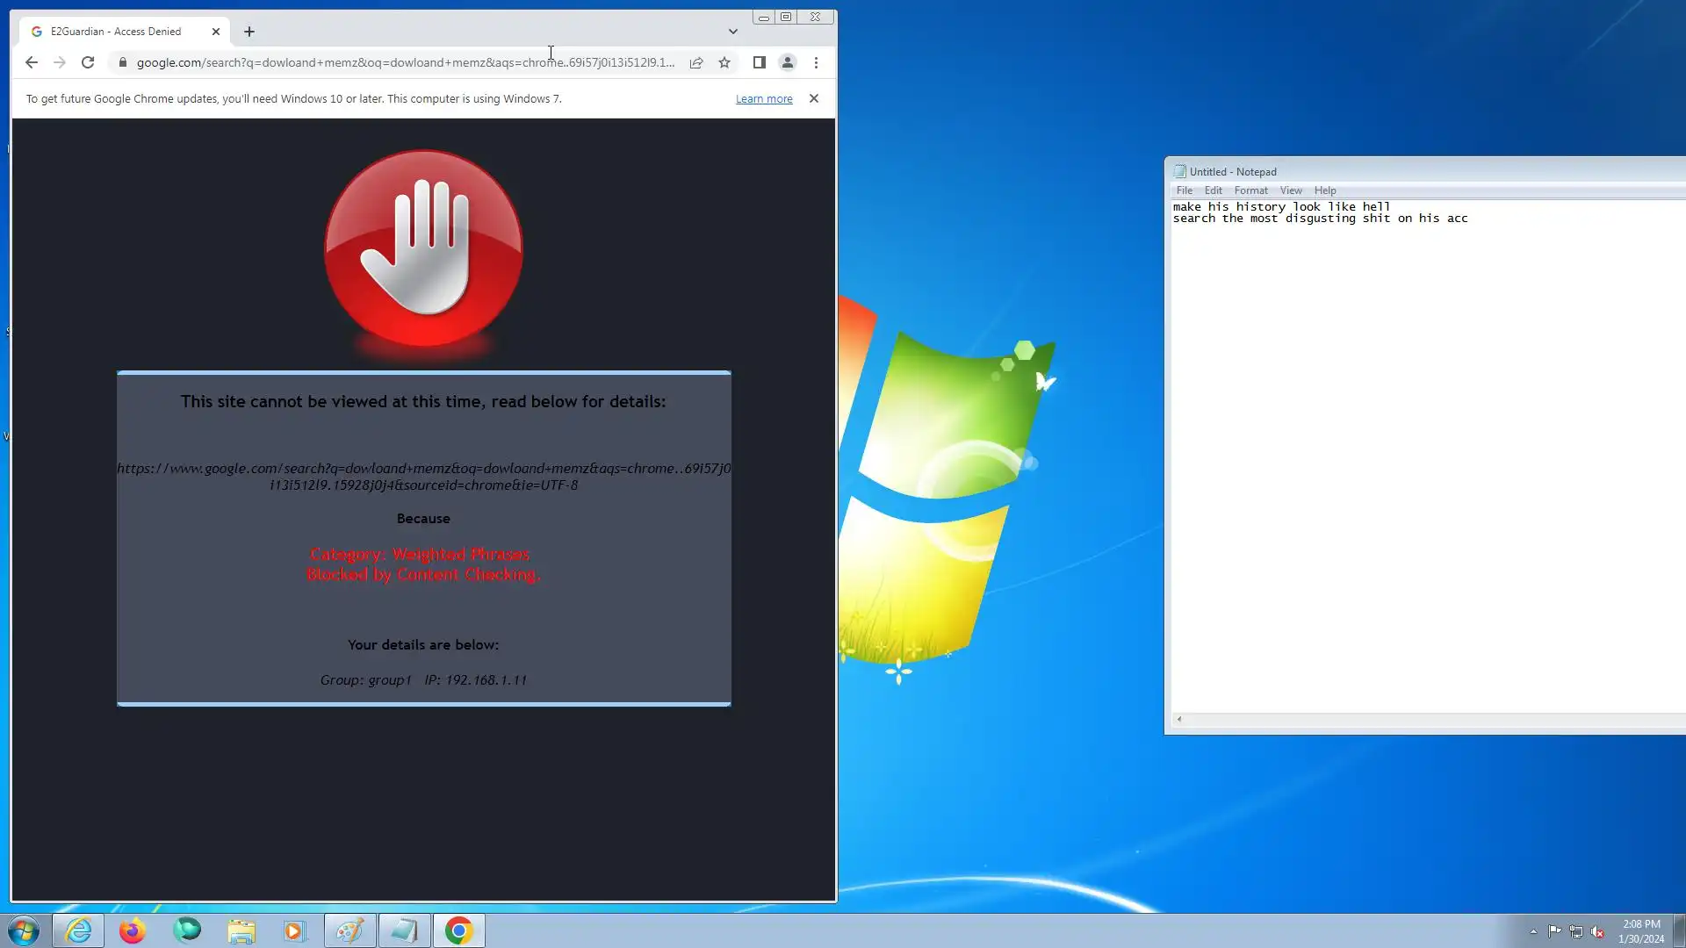Launch Firefox from the taskbar
Screen dimensions: 1686x948
pyautogui.click(x=133, y=930)
